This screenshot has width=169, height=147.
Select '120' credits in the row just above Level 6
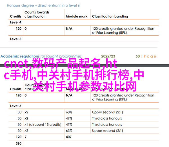pos(19,95)
